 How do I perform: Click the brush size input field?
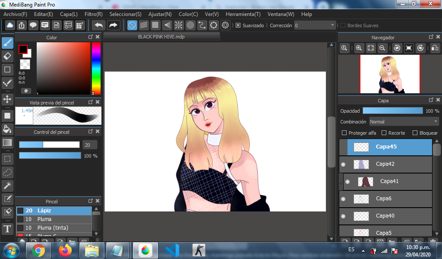[x=90, y=145]
